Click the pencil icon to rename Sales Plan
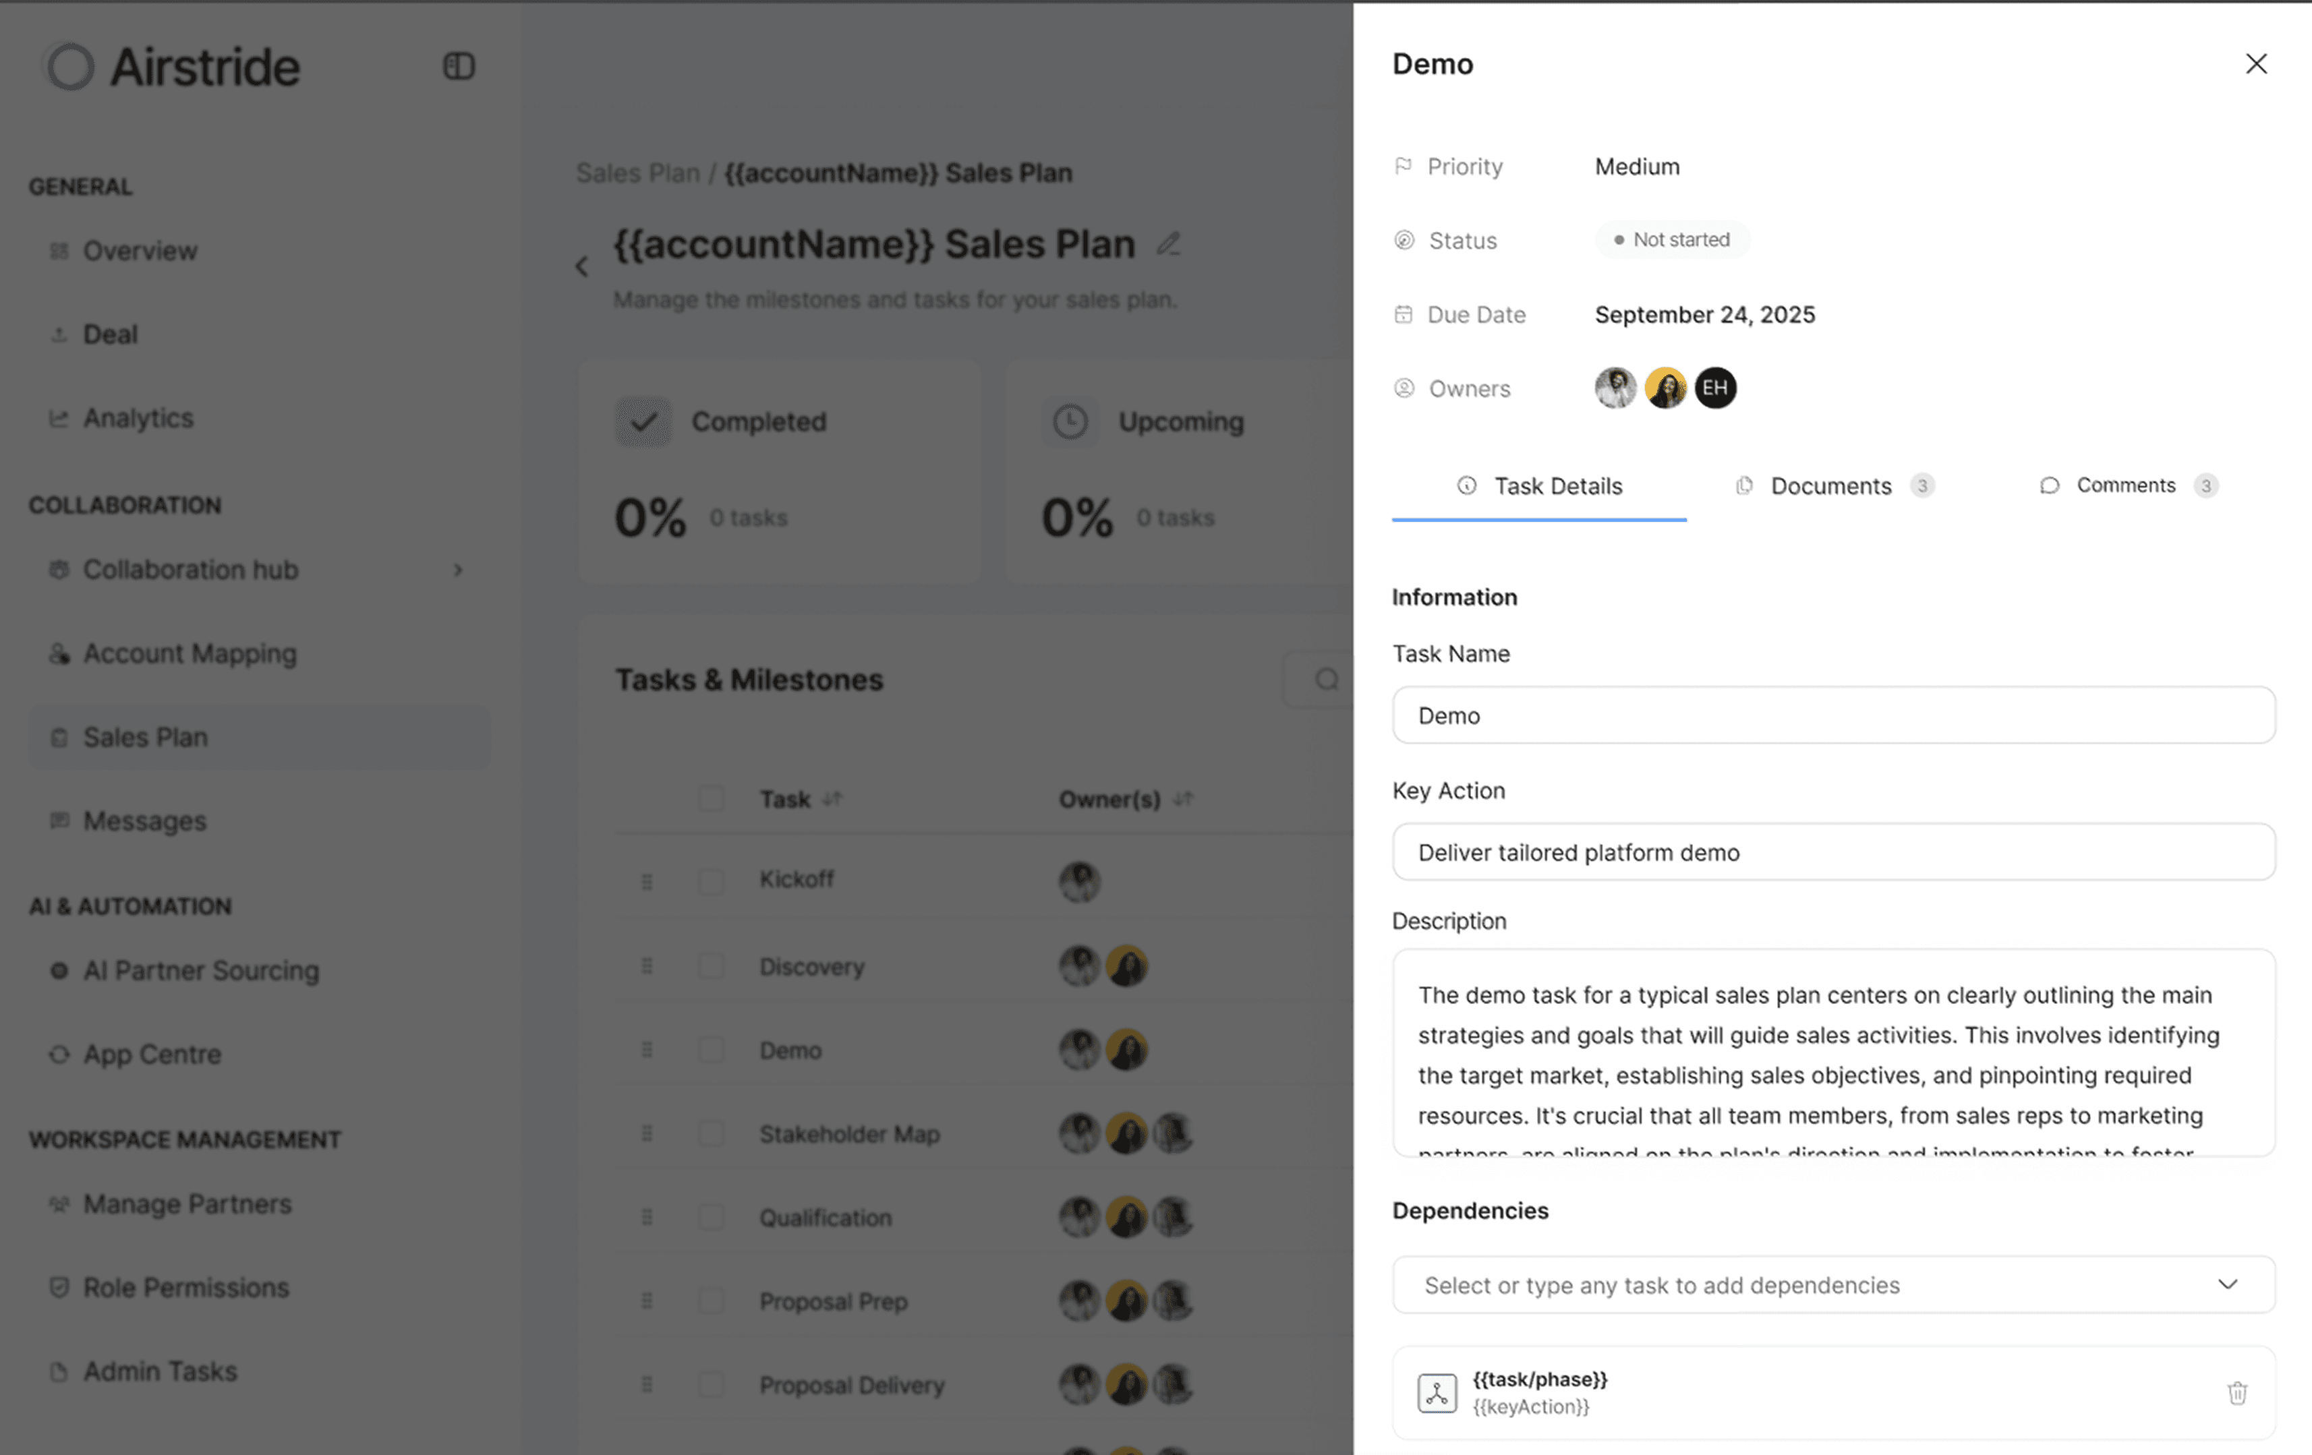The width and height of the screenshot is (2312, 1455). [1169, 244]
